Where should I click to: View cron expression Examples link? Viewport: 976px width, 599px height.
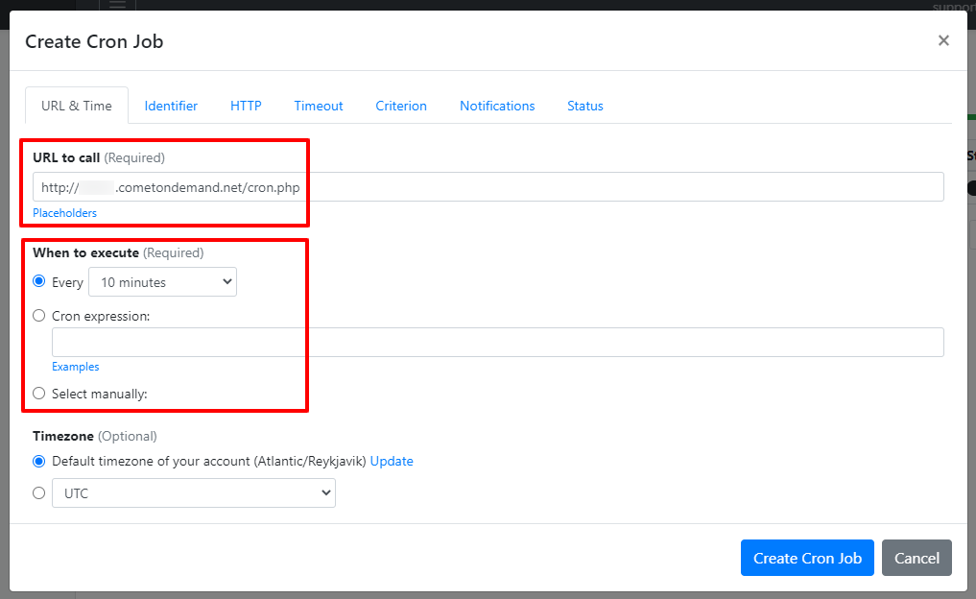(x=75, y=367)
